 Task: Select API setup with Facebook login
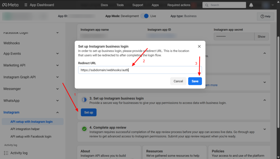click(31, 137)
